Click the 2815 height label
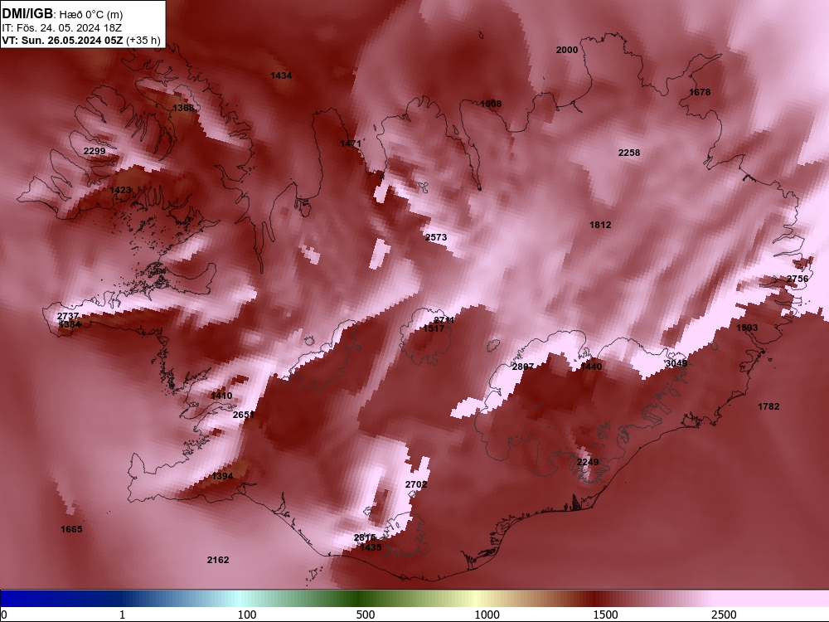Viewport: 829px width, 622px height. [365, 537]
